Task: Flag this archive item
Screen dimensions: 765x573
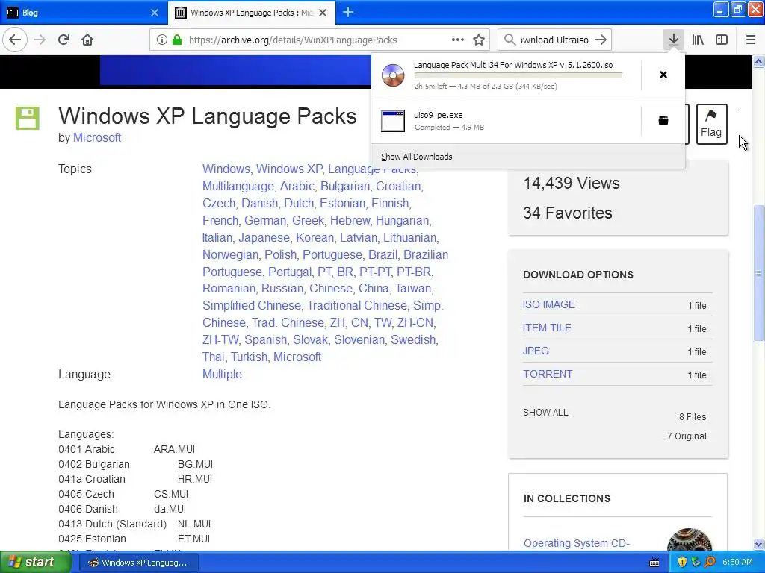Action: click(x=711, y=125)
